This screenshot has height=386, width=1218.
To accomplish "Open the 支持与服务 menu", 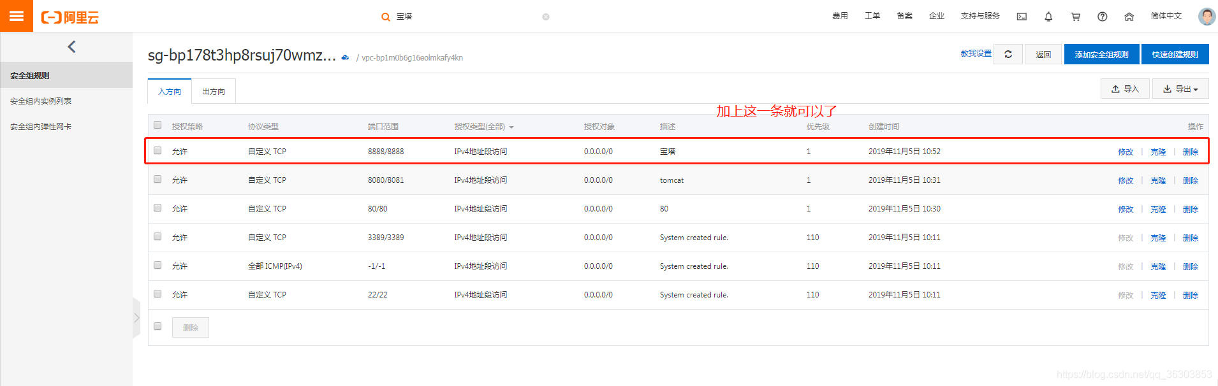I will point(980,16).
